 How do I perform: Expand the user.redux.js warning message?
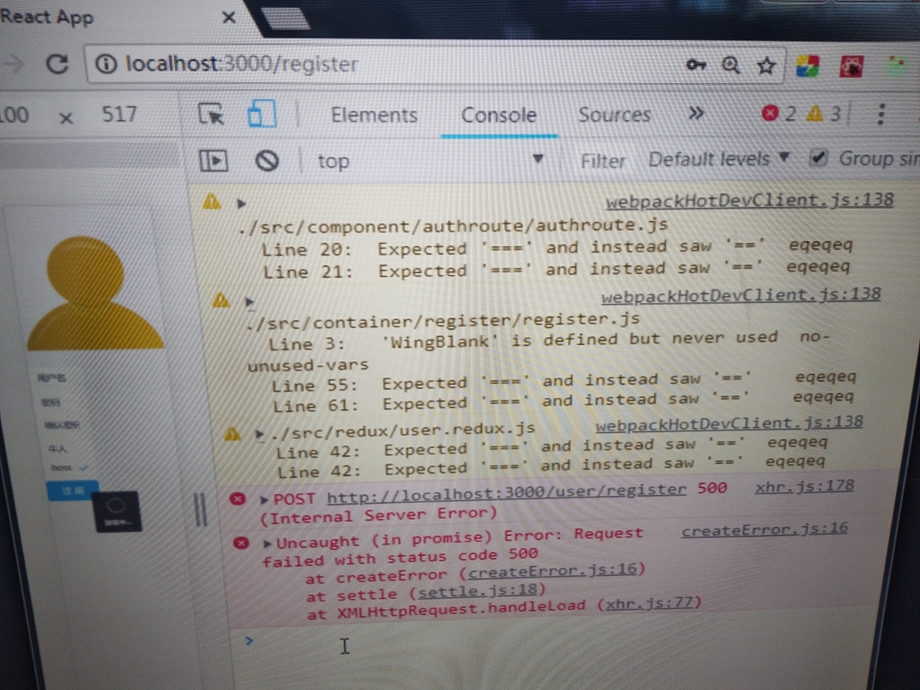click(260, 434)
